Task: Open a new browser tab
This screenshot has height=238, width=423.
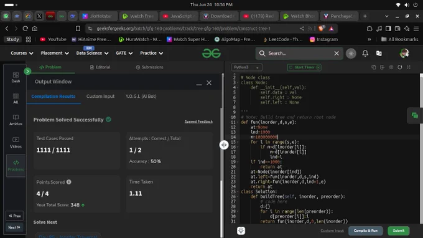Action: pos(365,16)
